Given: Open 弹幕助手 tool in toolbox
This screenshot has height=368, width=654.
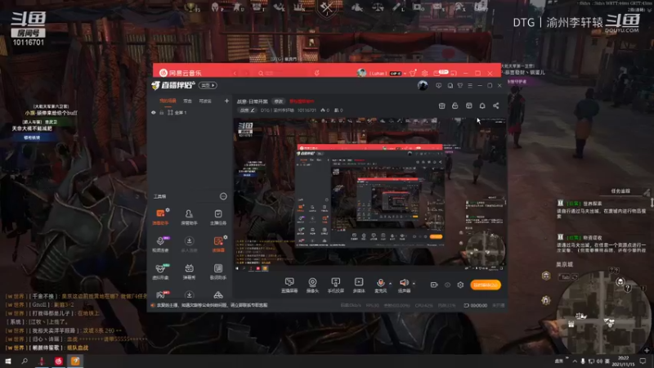Looking at the screenshot, I should (160, 218).
